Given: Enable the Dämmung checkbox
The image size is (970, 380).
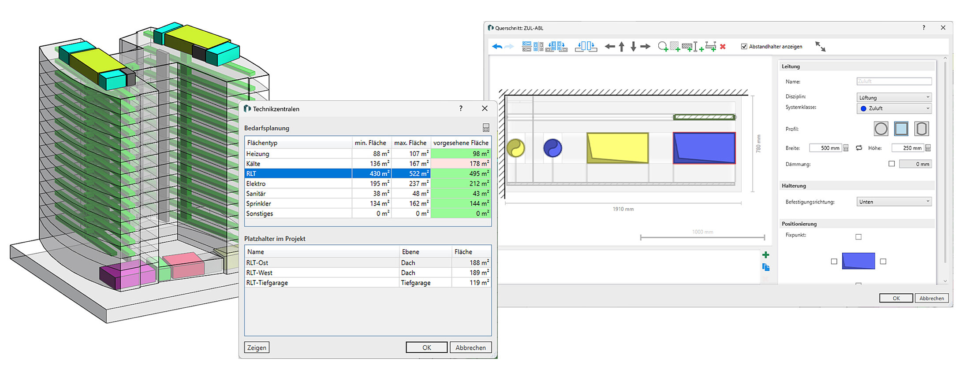Looking at the screenshot, I should pos(892,164).
